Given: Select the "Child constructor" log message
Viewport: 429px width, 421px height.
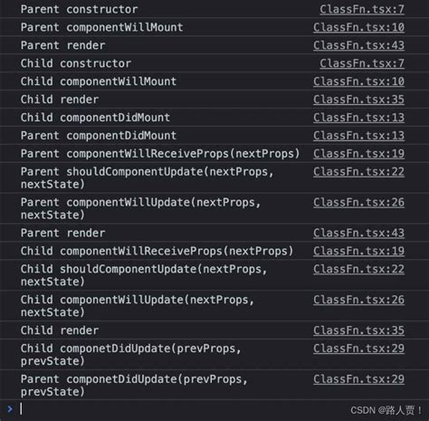Looking at the screenshot, I should coord(76,63).
